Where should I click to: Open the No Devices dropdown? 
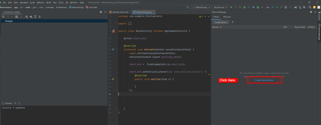point(221,7)
